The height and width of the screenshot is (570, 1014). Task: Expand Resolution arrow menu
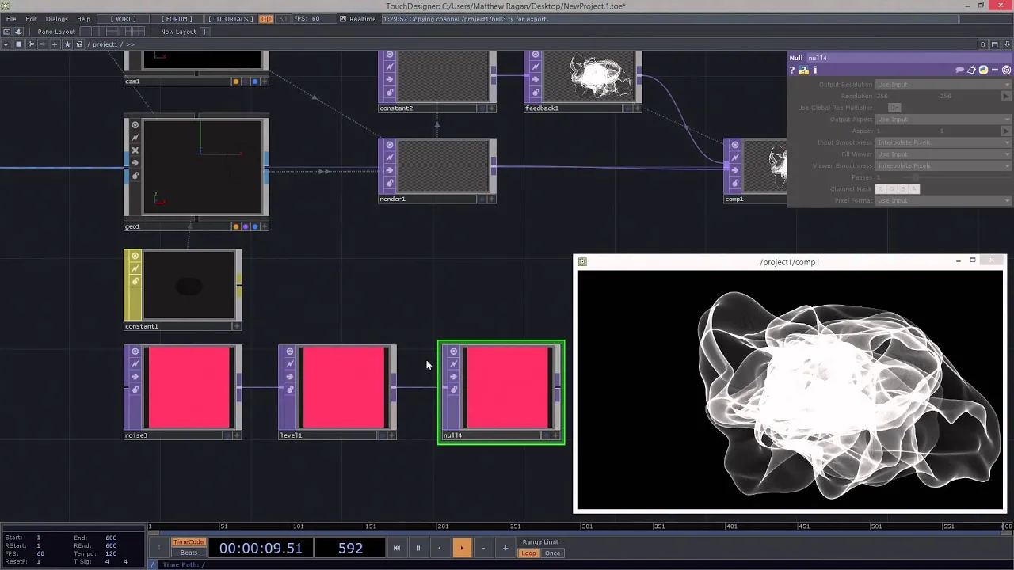pyautogui.click(x=1007, y=96)
